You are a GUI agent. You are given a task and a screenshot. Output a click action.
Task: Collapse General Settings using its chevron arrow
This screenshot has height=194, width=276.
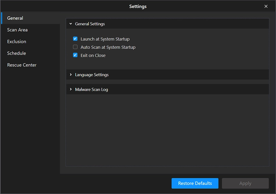point(71,24)
